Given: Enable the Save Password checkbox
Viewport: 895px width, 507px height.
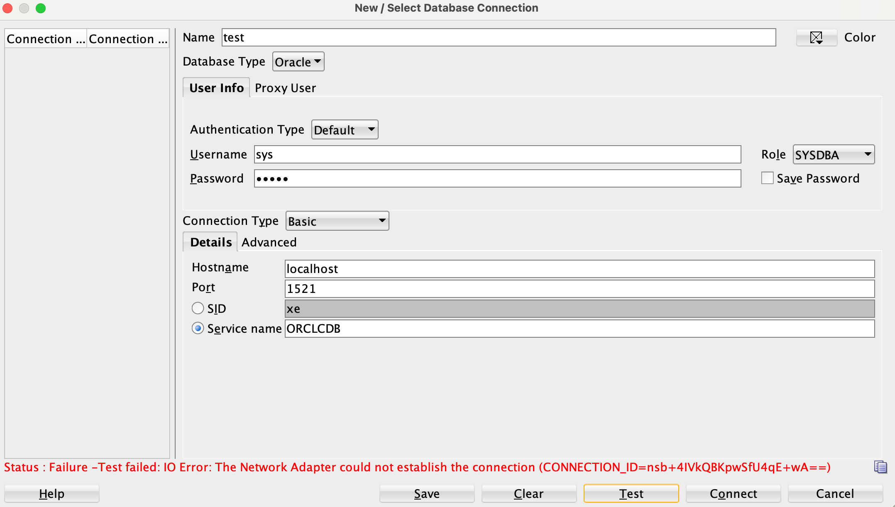Looking at the screenshot, I should (767, 178).
